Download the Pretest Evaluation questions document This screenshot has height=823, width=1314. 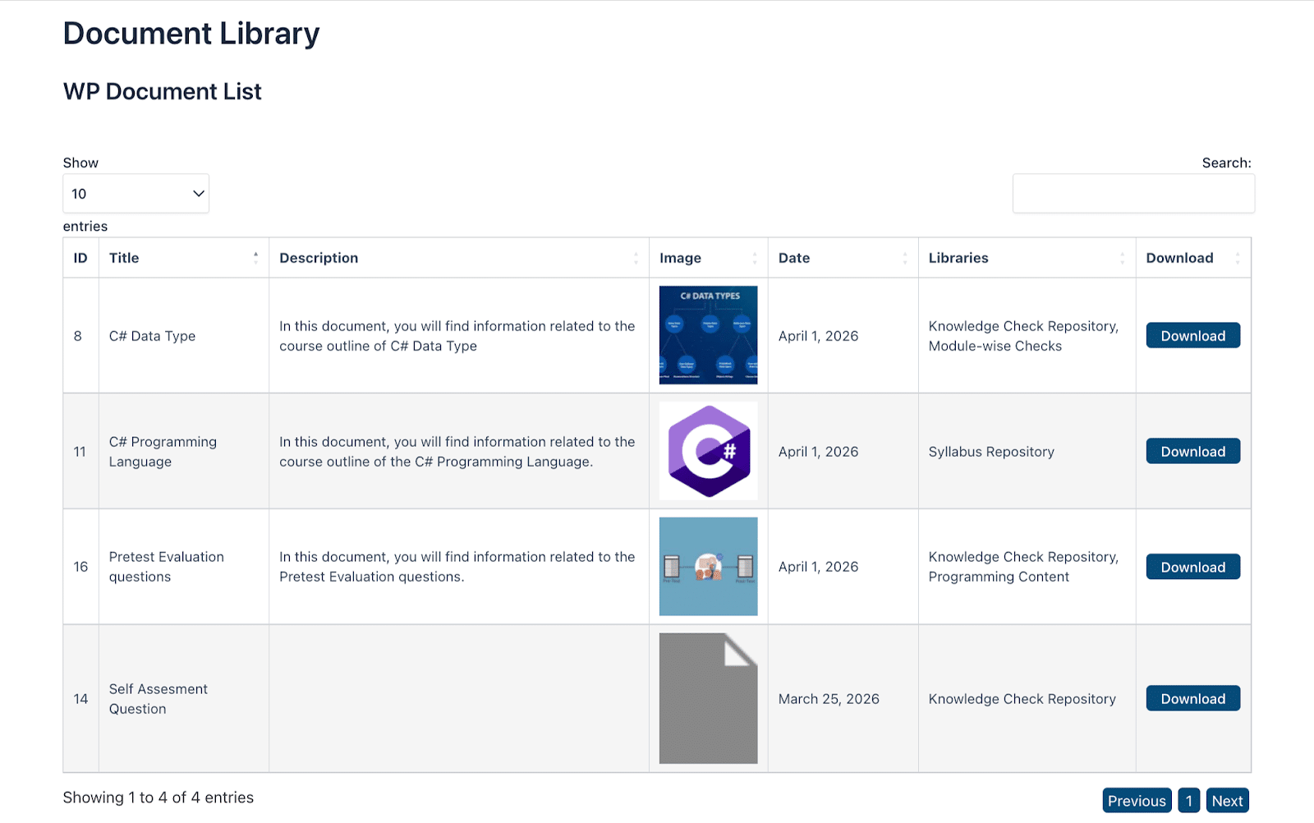[1193, 567]
